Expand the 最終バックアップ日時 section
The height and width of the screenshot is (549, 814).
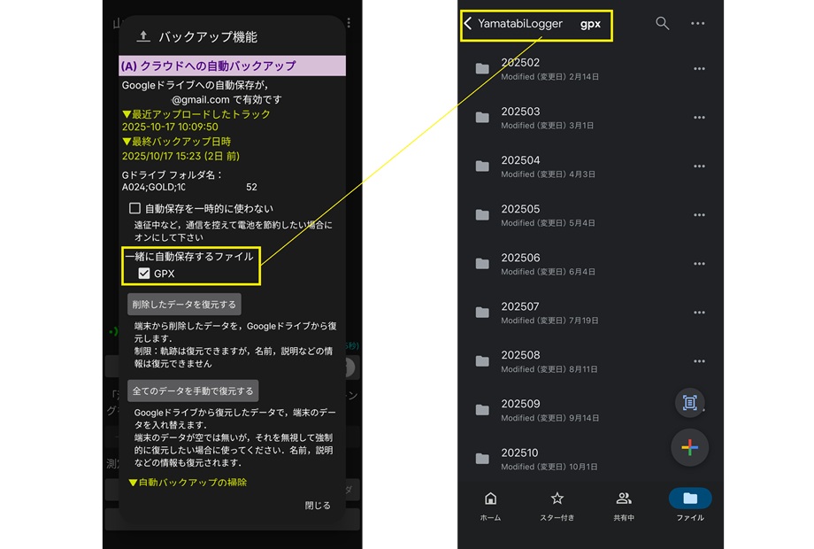(176, 142)
